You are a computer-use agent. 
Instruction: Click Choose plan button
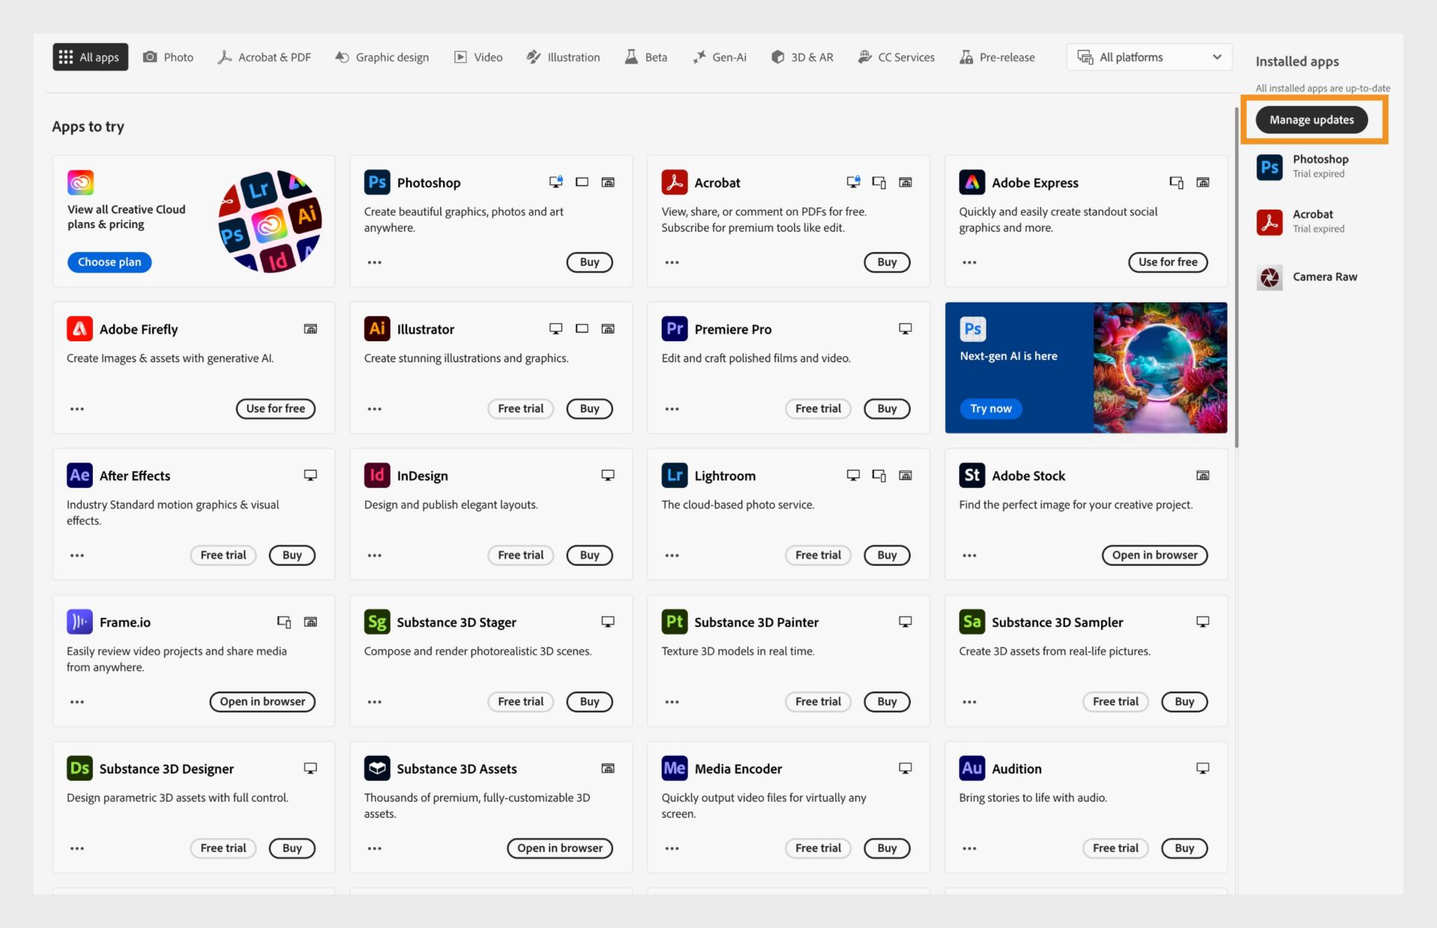pyautogui.click(x=109, y=262)
